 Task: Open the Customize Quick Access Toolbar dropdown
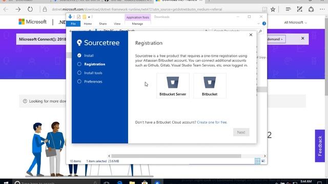(89, 17)
